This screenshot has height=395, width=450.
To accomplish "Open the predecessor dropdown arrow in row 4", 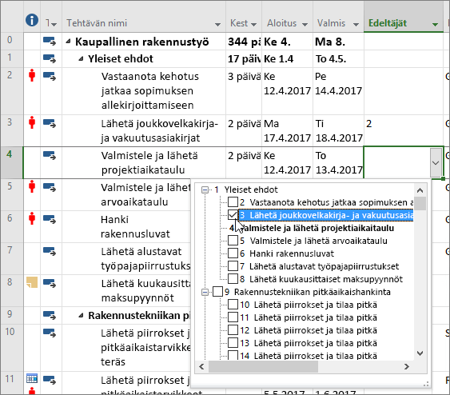I will pos(436,163).
